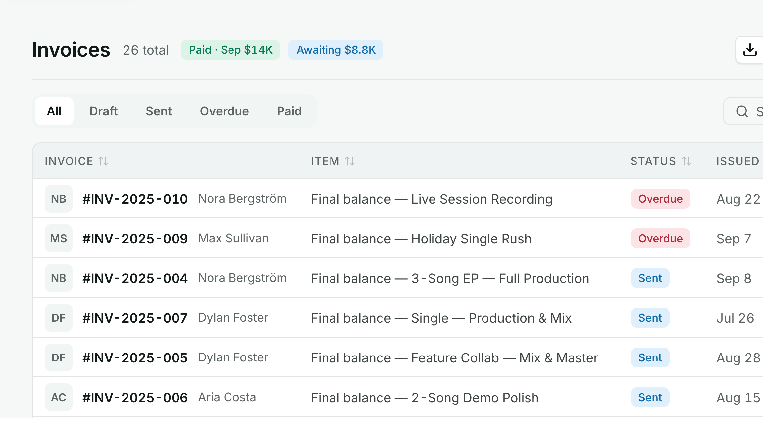Click the ISSUED column header

pos(738,161)
